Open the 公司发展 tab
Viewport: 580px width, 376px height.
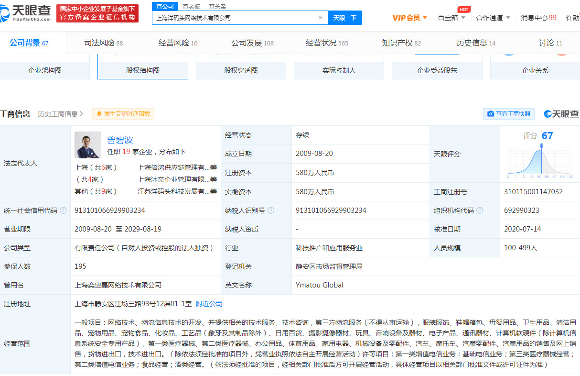(x=252, y=43)
